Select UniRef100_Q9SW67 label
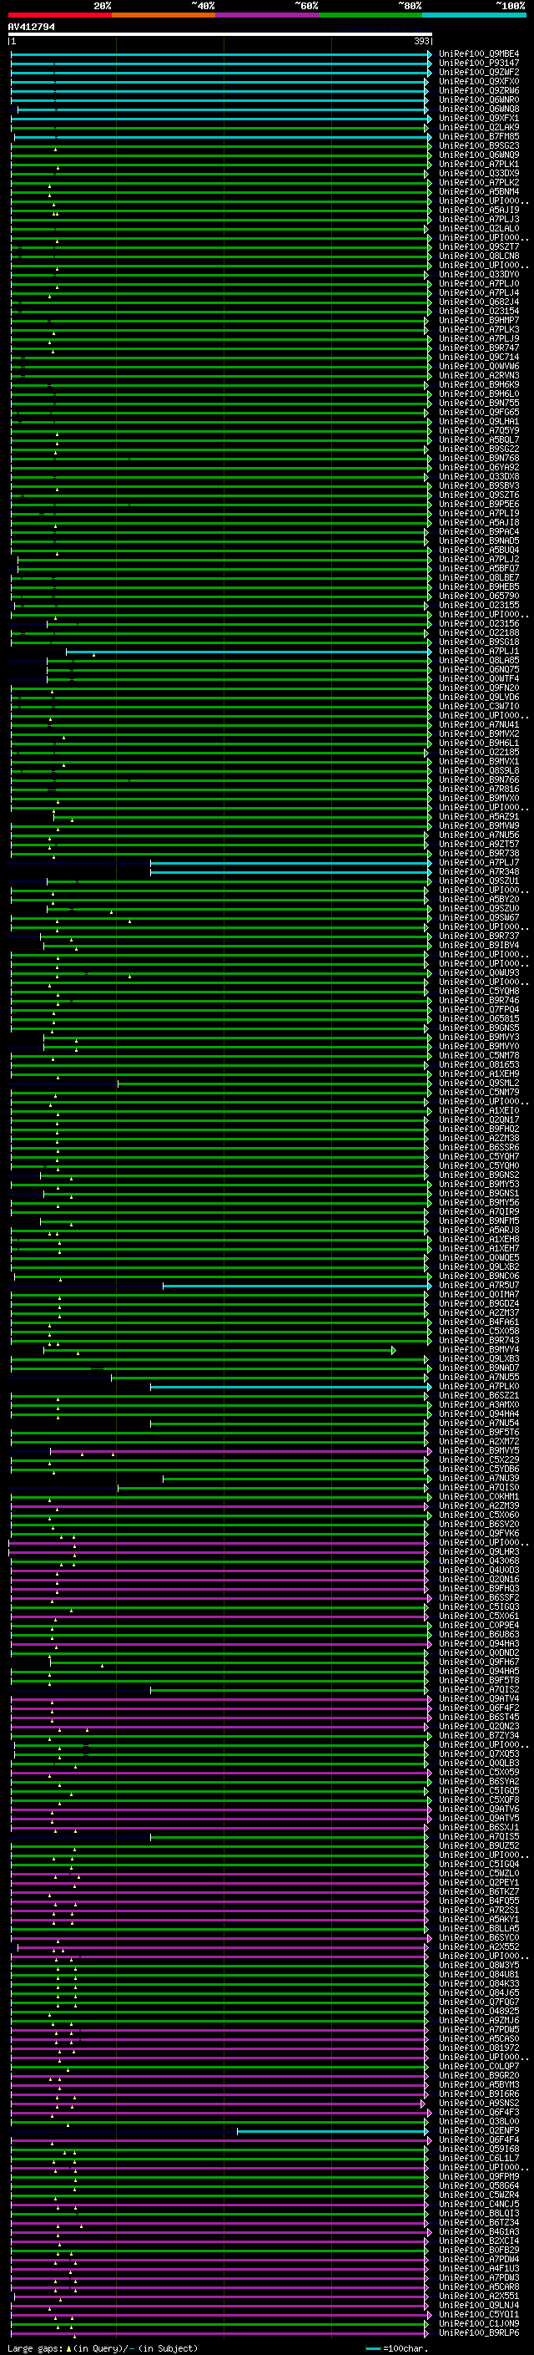The height and width of the screenshot is (2355, 534). click(x=478, y=918)
